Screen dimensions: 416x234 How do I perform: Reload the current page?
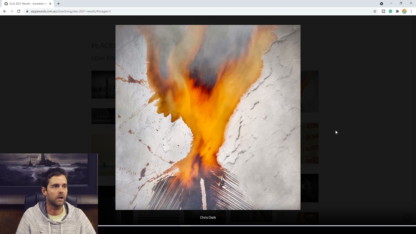pyautogui.click(x=19, y=11)
